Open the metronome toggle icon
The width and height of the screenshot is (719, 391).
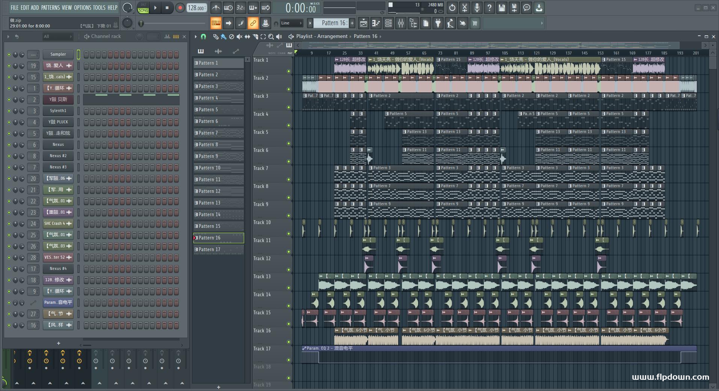216,8
